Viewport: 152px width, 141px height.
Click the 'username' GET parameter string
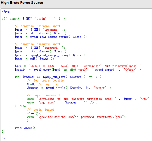[x=51, y=30]
